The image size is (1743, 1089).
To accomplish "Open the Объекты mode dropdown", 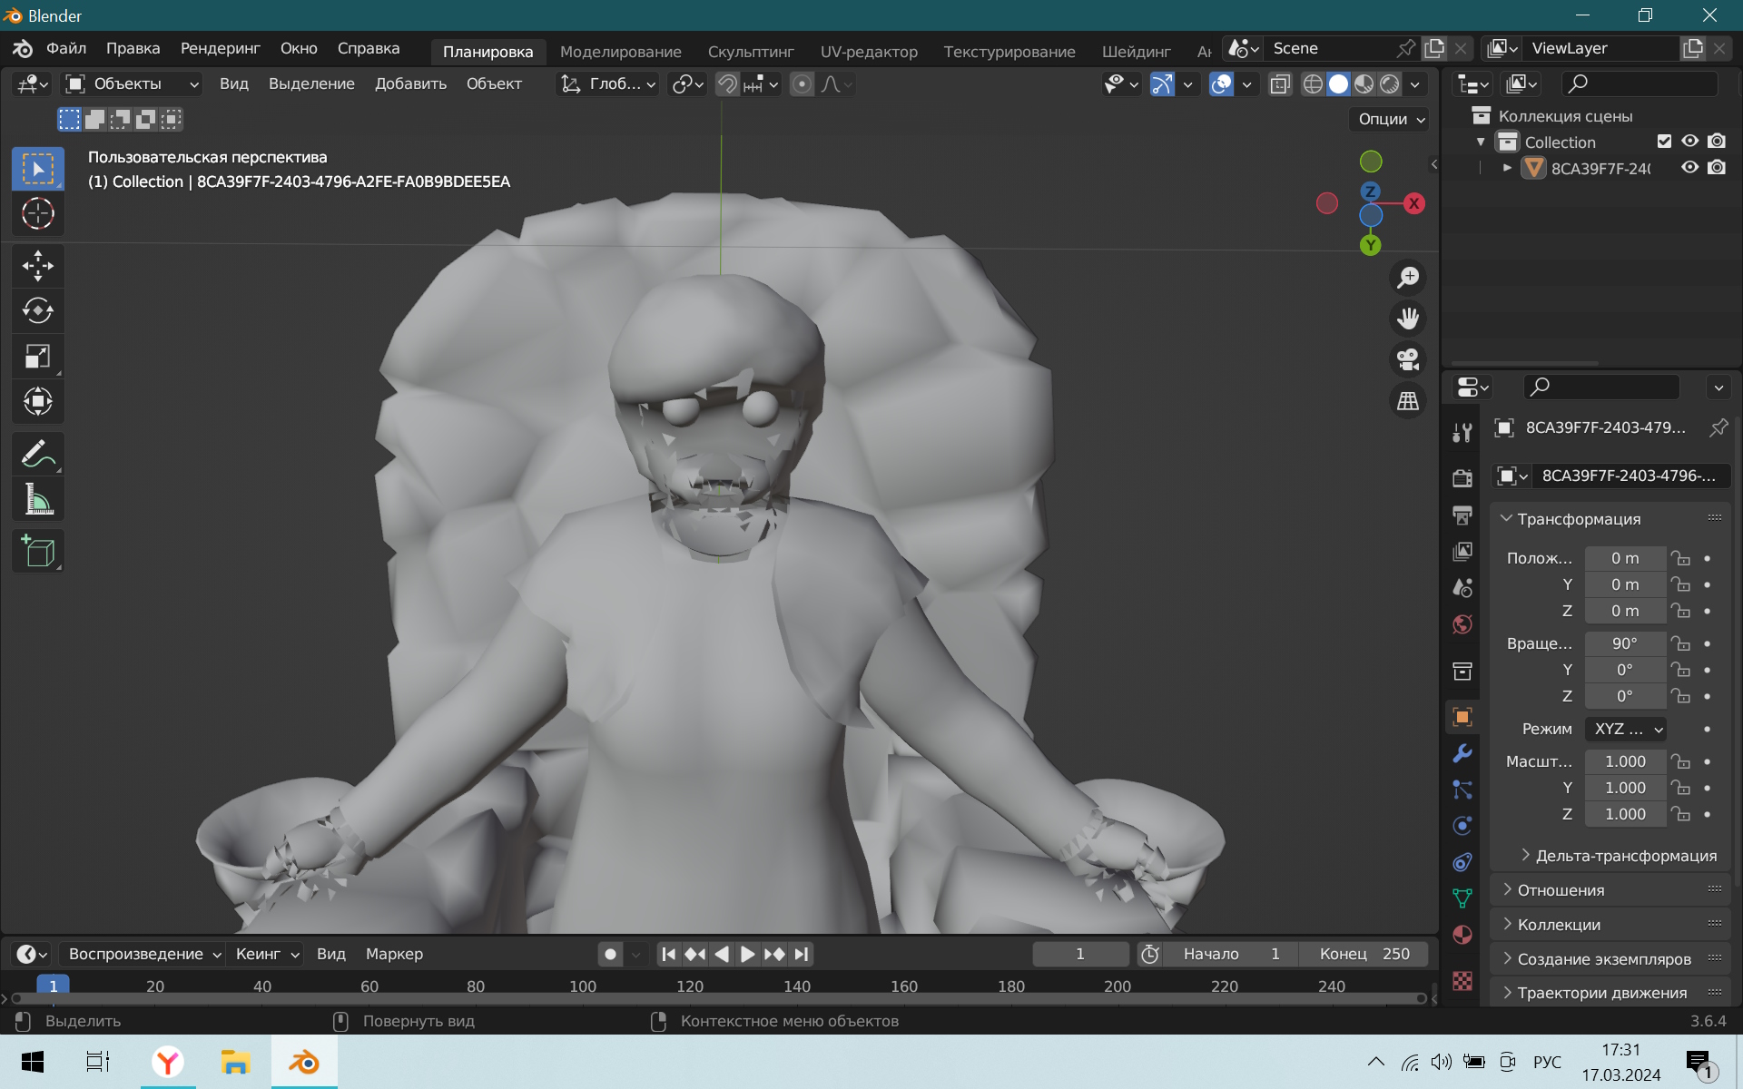I will click(x=133, y=84).
